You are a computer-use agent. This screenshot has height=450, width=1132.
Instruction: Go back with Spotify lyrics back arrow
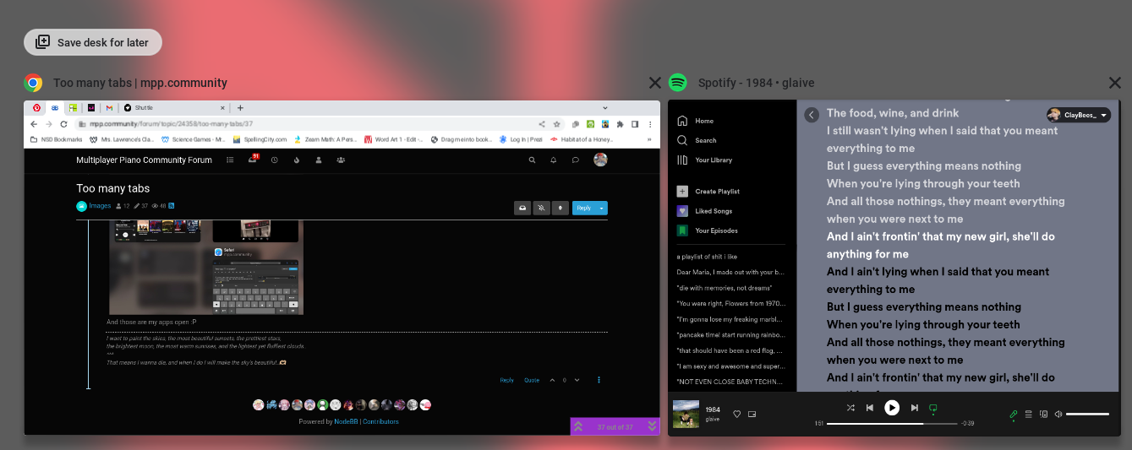tap(812, 115)
